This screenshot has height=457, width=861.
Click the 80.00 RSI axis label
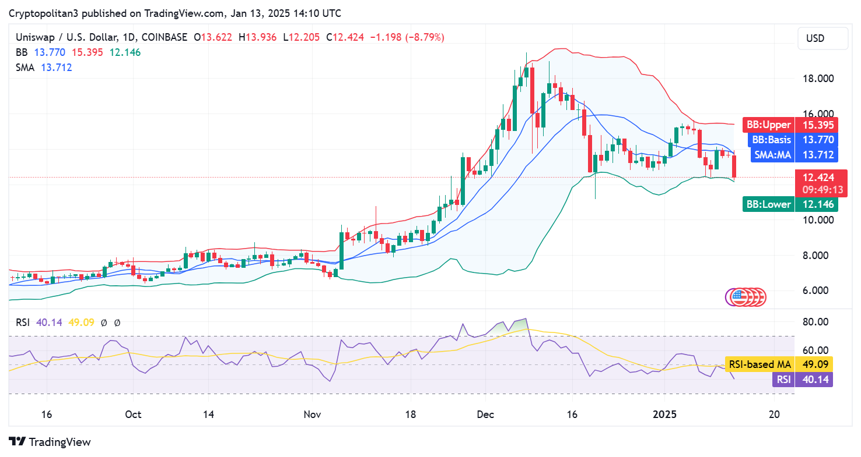coord(816,321)
